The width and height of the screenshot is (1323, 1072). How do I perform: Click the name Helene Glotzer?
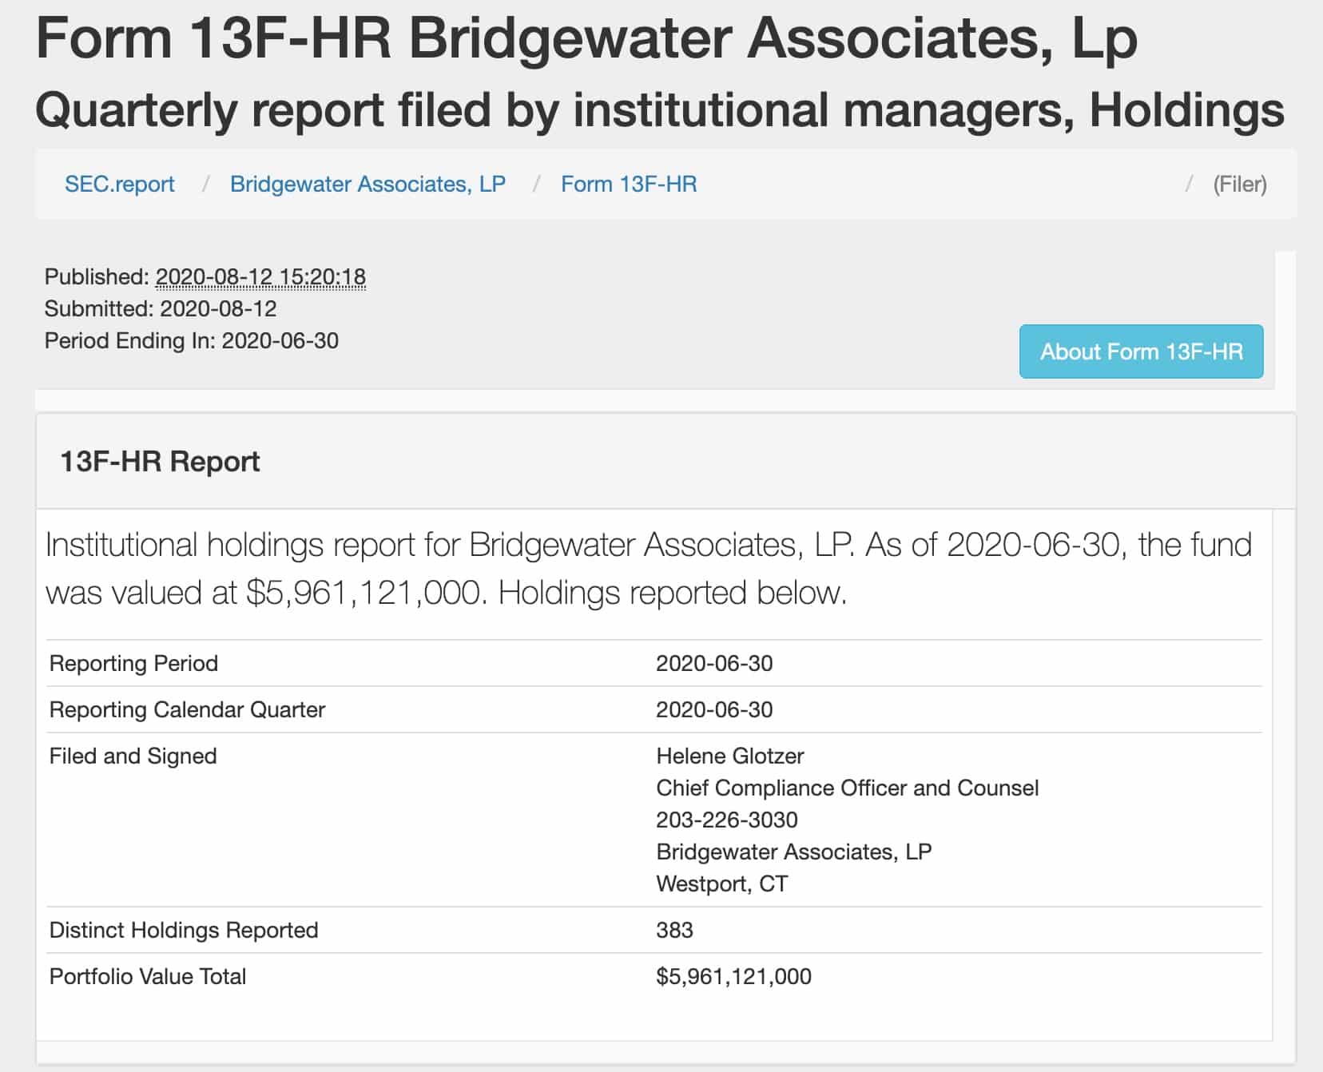(x=729, y=756)
